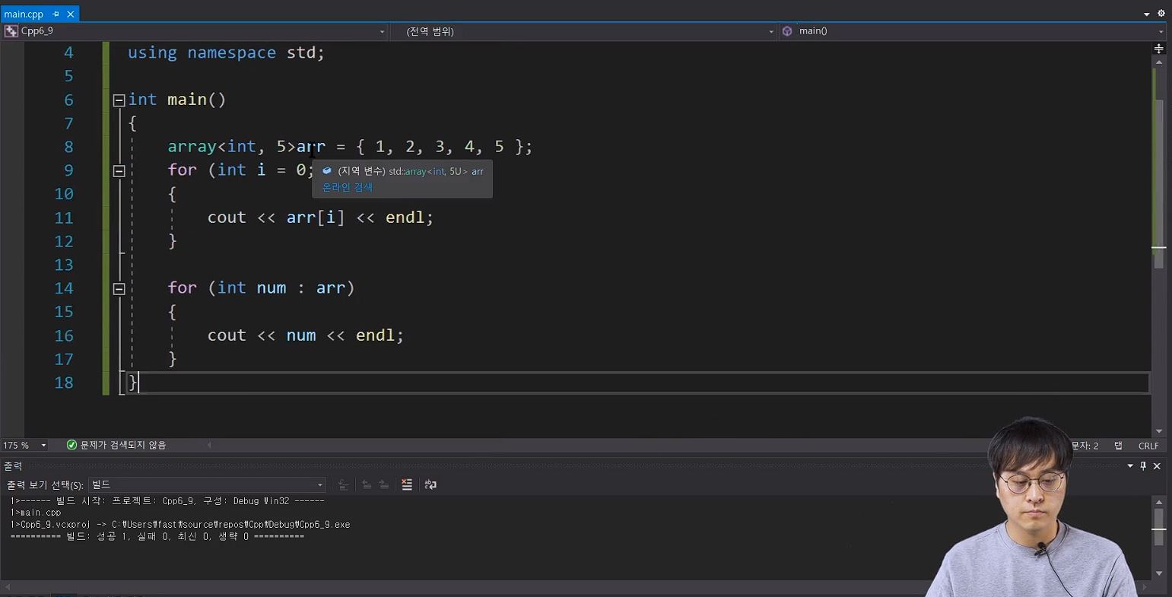Click the 문제가 검색되지 않음 status indicator
The height and width of the screenshot is (597, 1172).
pos(116,445)
